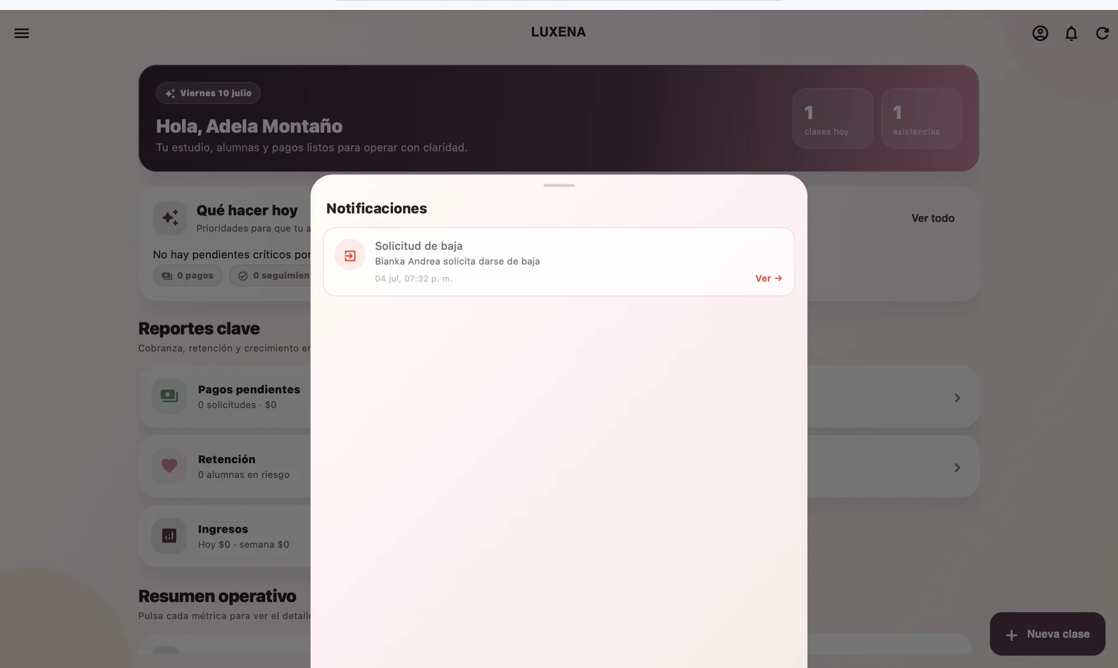Click the 'Hola, Adela Montaño' greeting
Viewport: 1118px width, 668px height.
click(249, 126)
